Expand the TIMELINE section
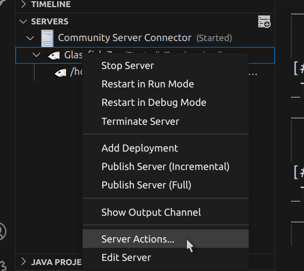Viewport: 304px width, 271px height. [23, 4]
